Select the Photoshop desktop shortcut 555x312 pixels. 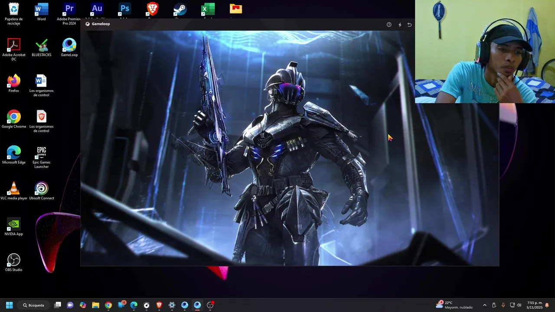[124, 10]
